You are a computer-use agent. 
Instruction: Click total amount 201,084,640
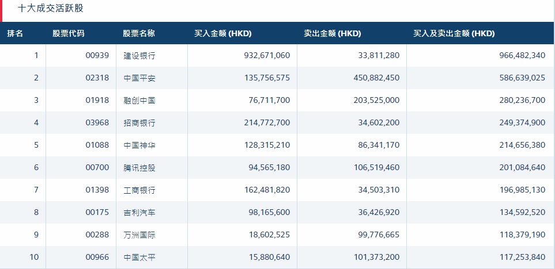[x=522, y=167]
